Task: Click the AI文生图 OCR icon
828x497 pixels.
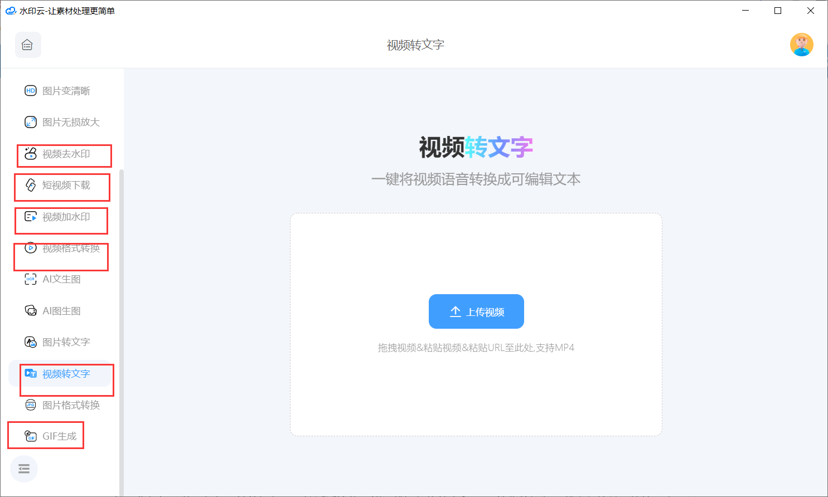Action: (x=31, y=279)
